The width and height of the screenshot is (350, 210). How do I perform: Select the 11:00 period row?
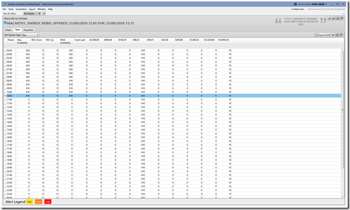click(x=172, y=99)
